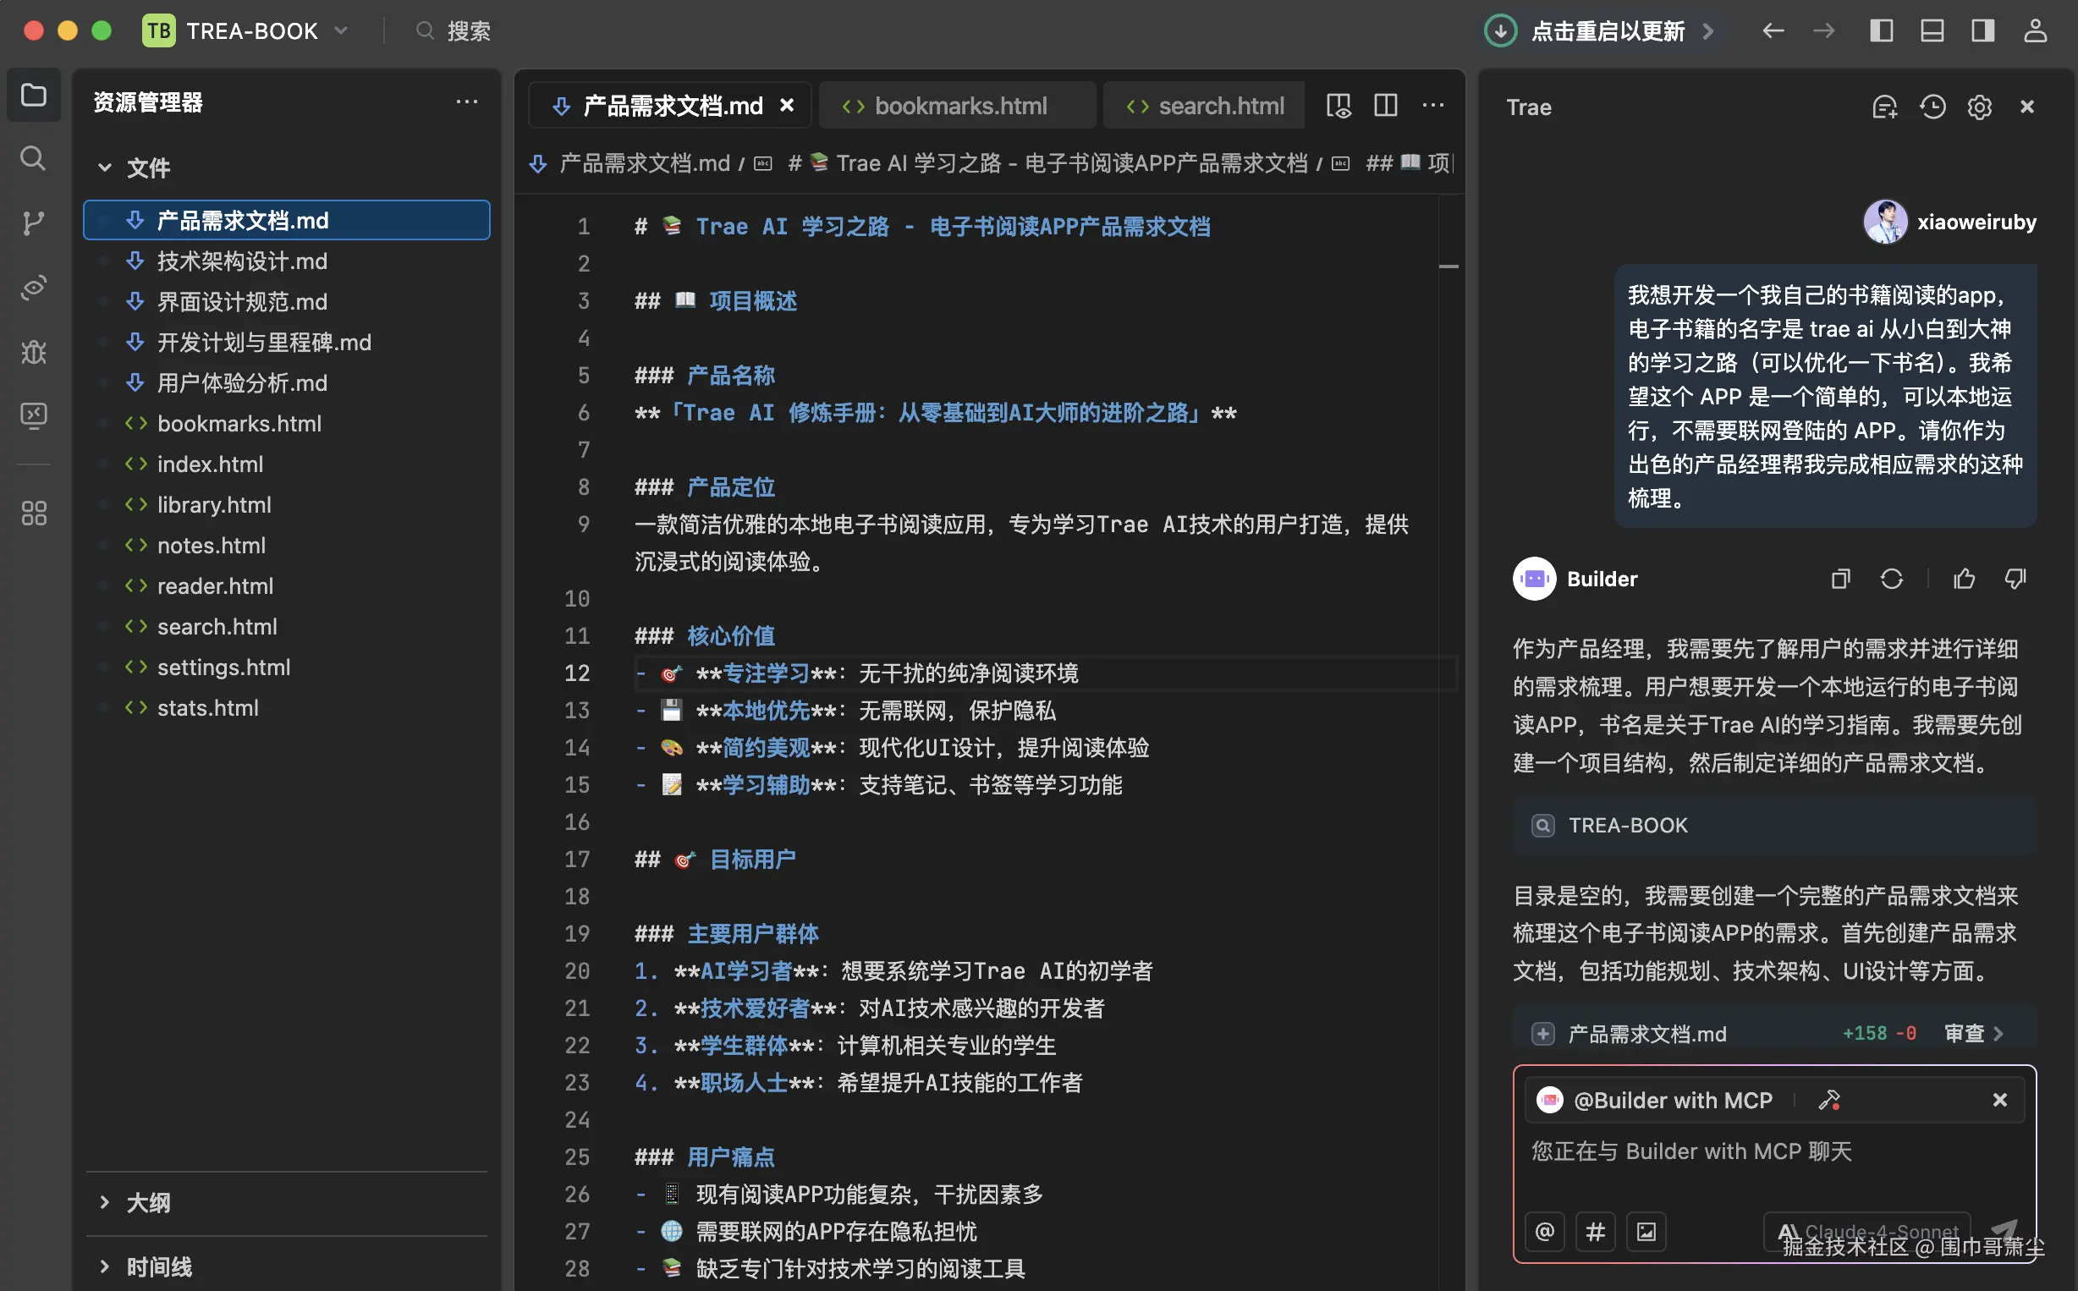Image resolution: width=2078 pixels, height=1291 pixels.
Task: Open the Claude-4-Sonnet model selector
Action: point(1866,1231)
